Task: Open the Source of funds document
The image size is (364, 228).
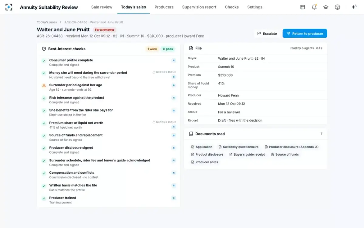Action: pyautogui.click(x=285, y=154)
